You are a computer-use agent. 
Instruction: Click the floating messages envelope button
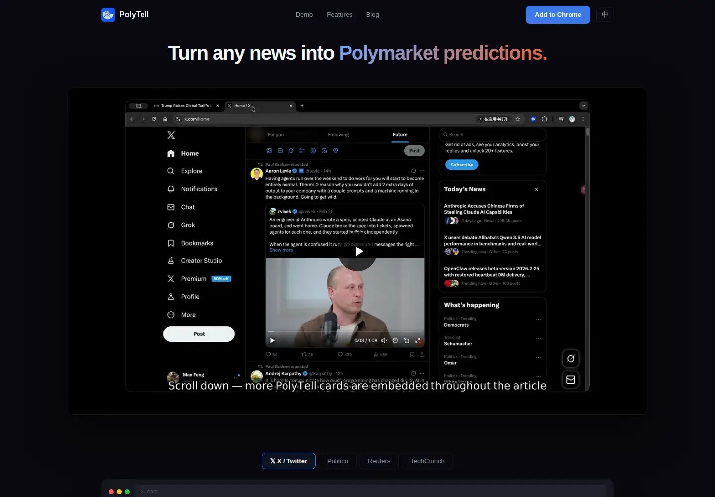[x=571, y=380]
